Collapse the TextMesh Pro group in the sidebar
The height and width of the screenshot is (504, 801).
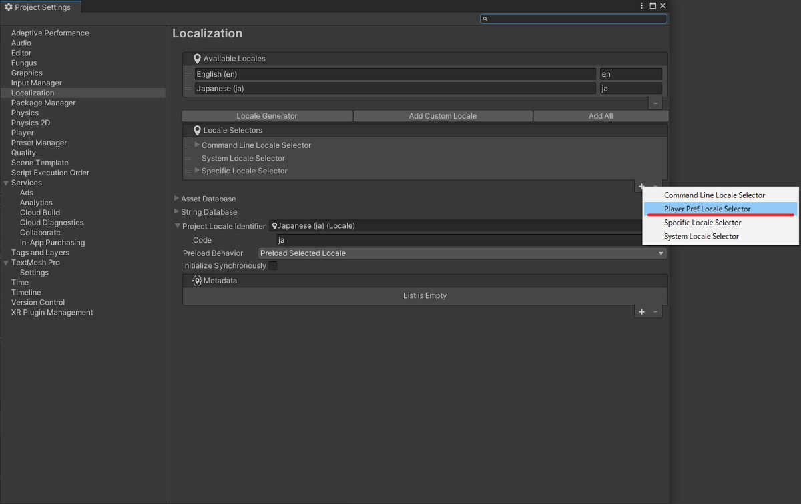click(5, 262)
